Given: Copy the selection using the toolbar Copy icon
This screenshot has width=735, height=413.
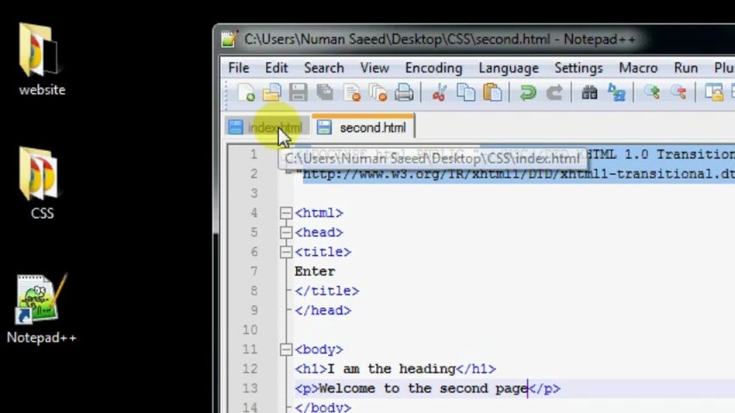Looking at the screenshot, I should (x=466, y=92).
